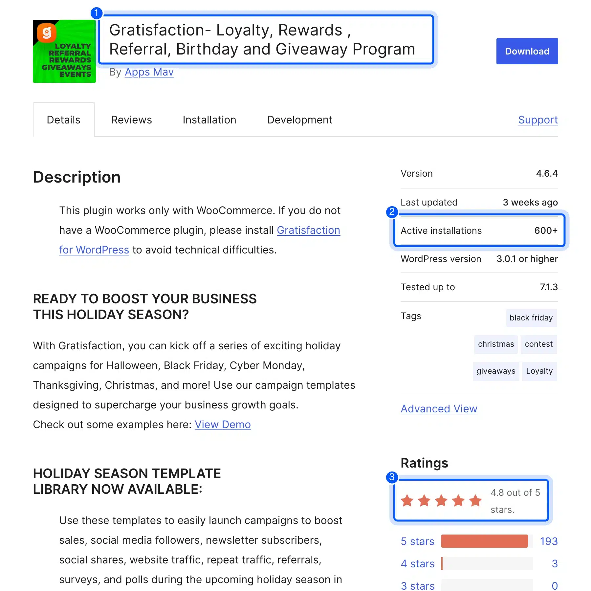Click the '7.1.3' tested up to value
Viewport: 591px width, 591px height.
click(549, 287)
